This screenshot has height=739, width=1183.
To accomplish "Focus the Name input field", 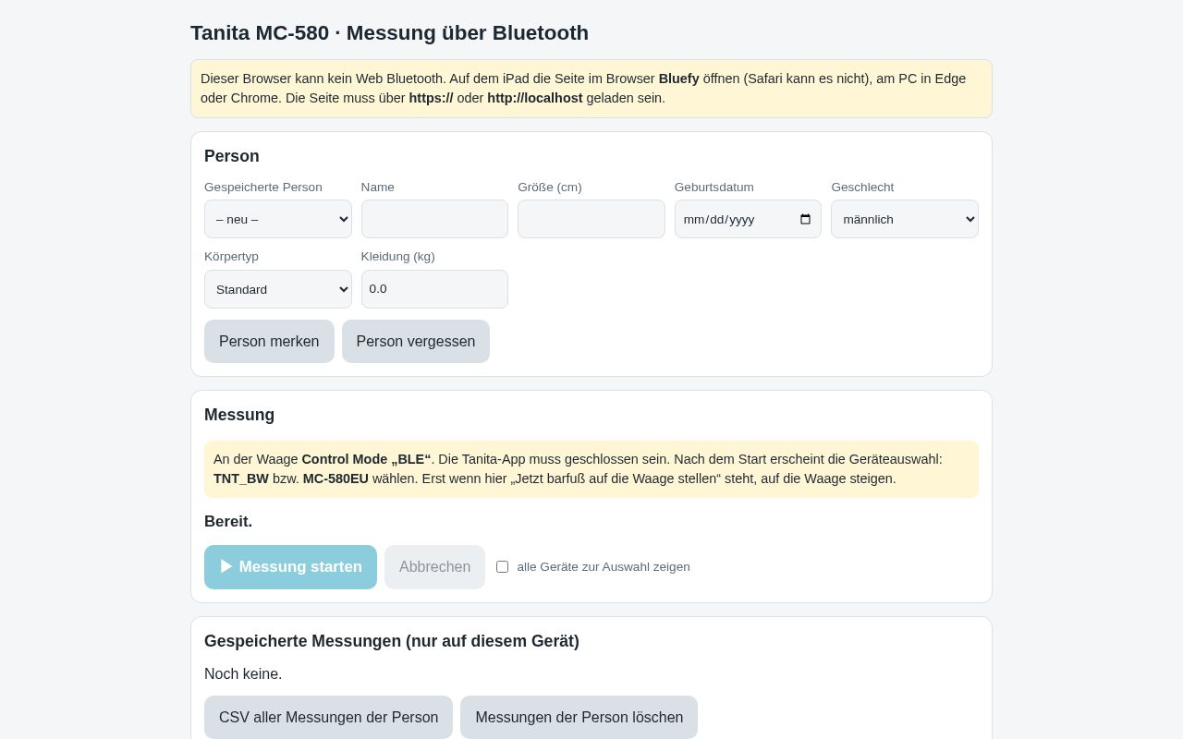I will coord(434,219).
